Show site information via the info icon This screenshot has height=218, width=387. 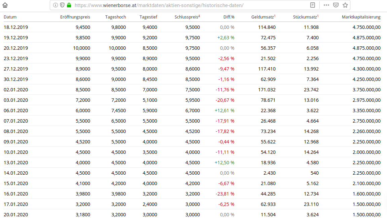(56, 5)
